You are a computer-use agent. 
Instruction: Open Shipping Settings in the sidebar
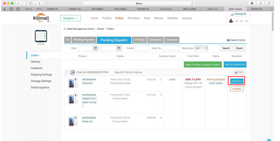41,75
